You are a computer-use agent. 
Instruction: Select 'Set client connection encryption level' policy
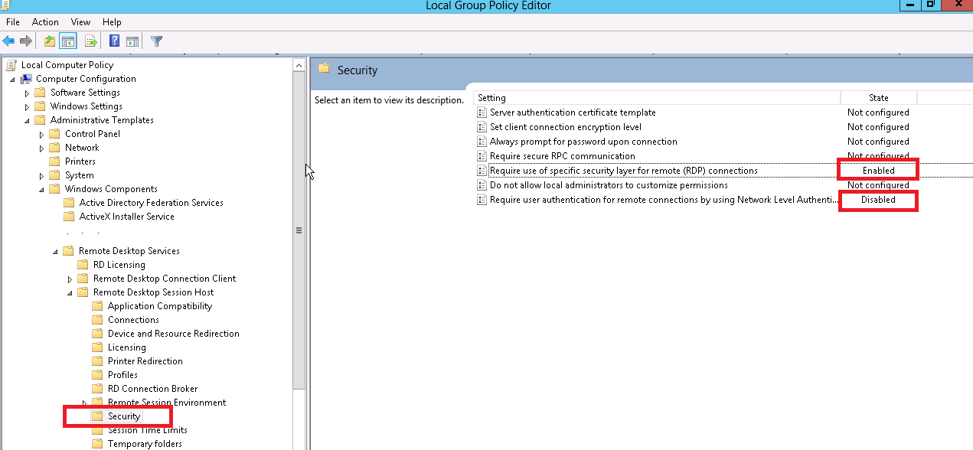pyautogui.click(x=565, y=127)
